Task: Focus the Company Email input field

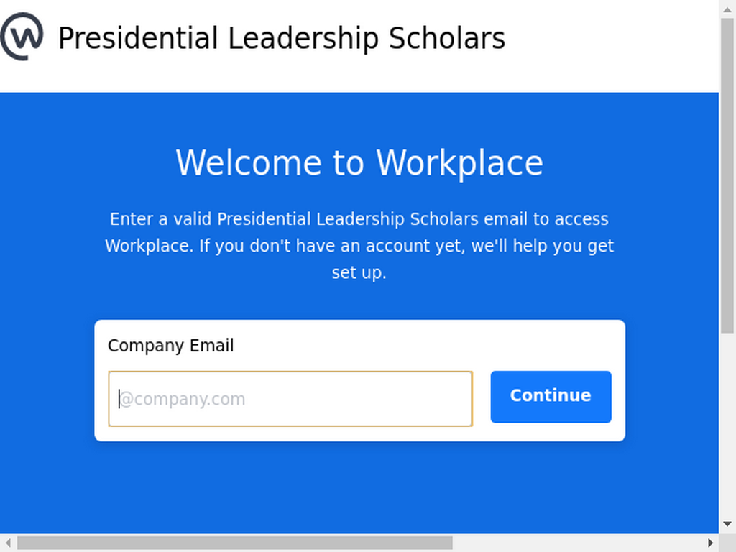Action: 290,398
